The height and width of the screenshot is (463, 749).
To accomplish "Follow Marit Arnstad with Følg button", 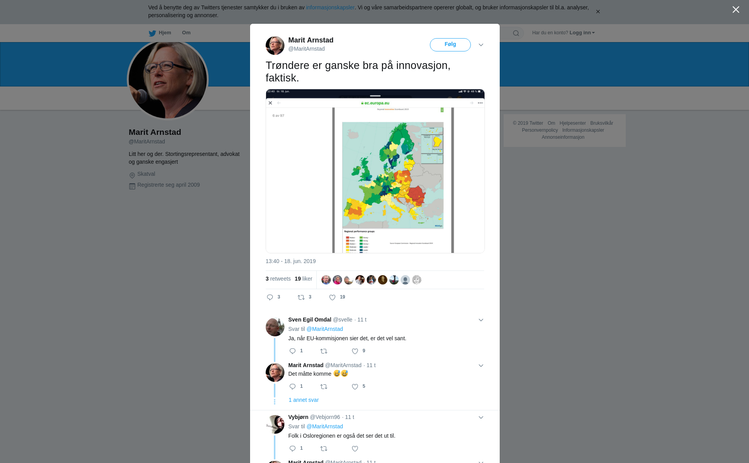I will pyautogui.click(x=450, y=44).
